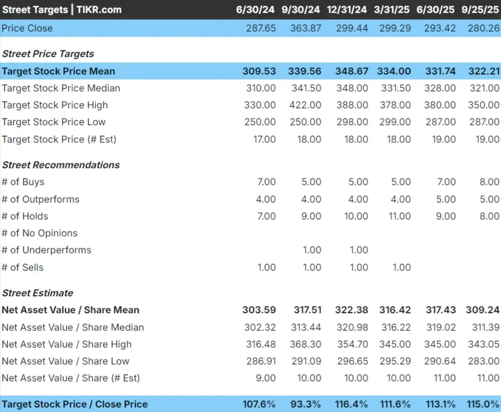This screenshot has height=412, width=501.
Task: Click the 'Street Targets | TIKR.com' header title
Action: click(x=62, y=10)
